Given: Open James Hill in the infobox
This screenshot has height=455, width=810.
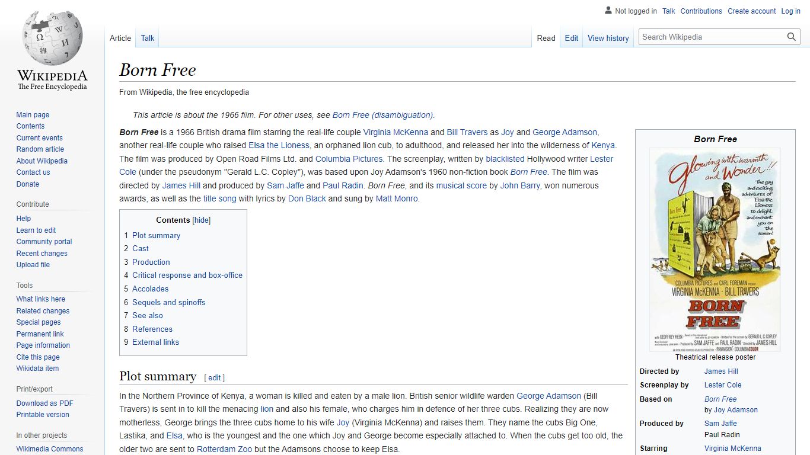Looking at the screenshot, I should point(721,371).
